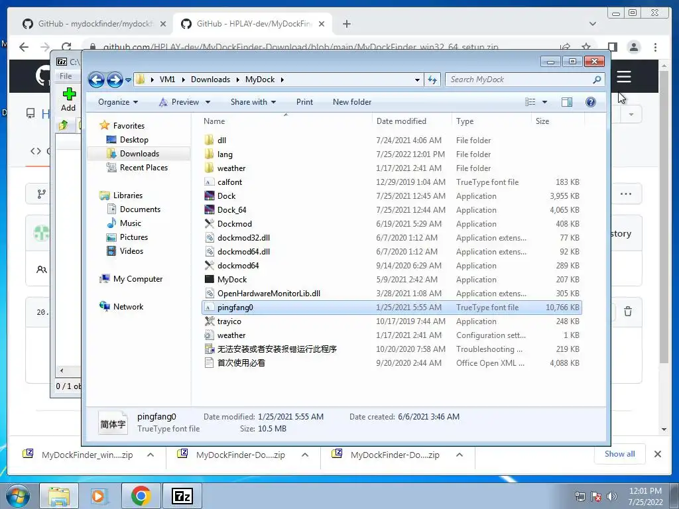The width and height of the screenshot is (679, 509).
Task: Select the 无法安装或者安装报错运行此程序 troubleshooting file
Action: tap(277, 349)
